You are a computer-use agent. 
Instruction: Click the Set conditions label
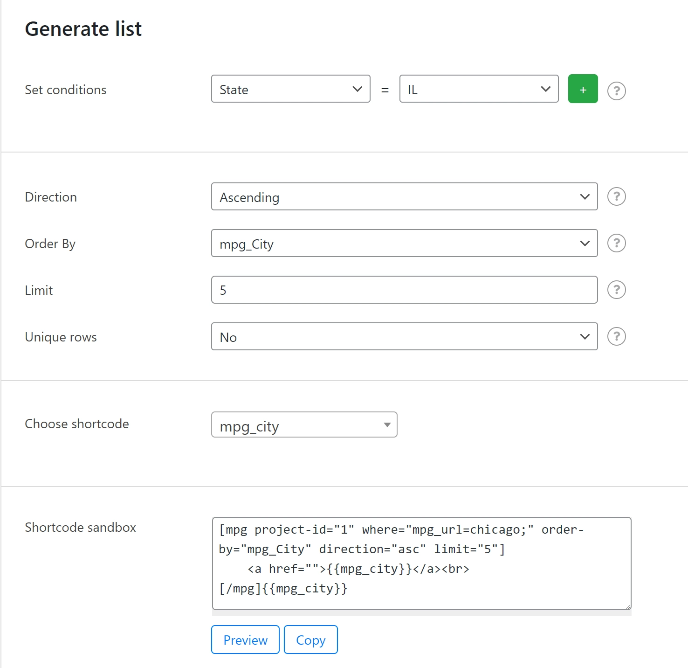(66, 90)
